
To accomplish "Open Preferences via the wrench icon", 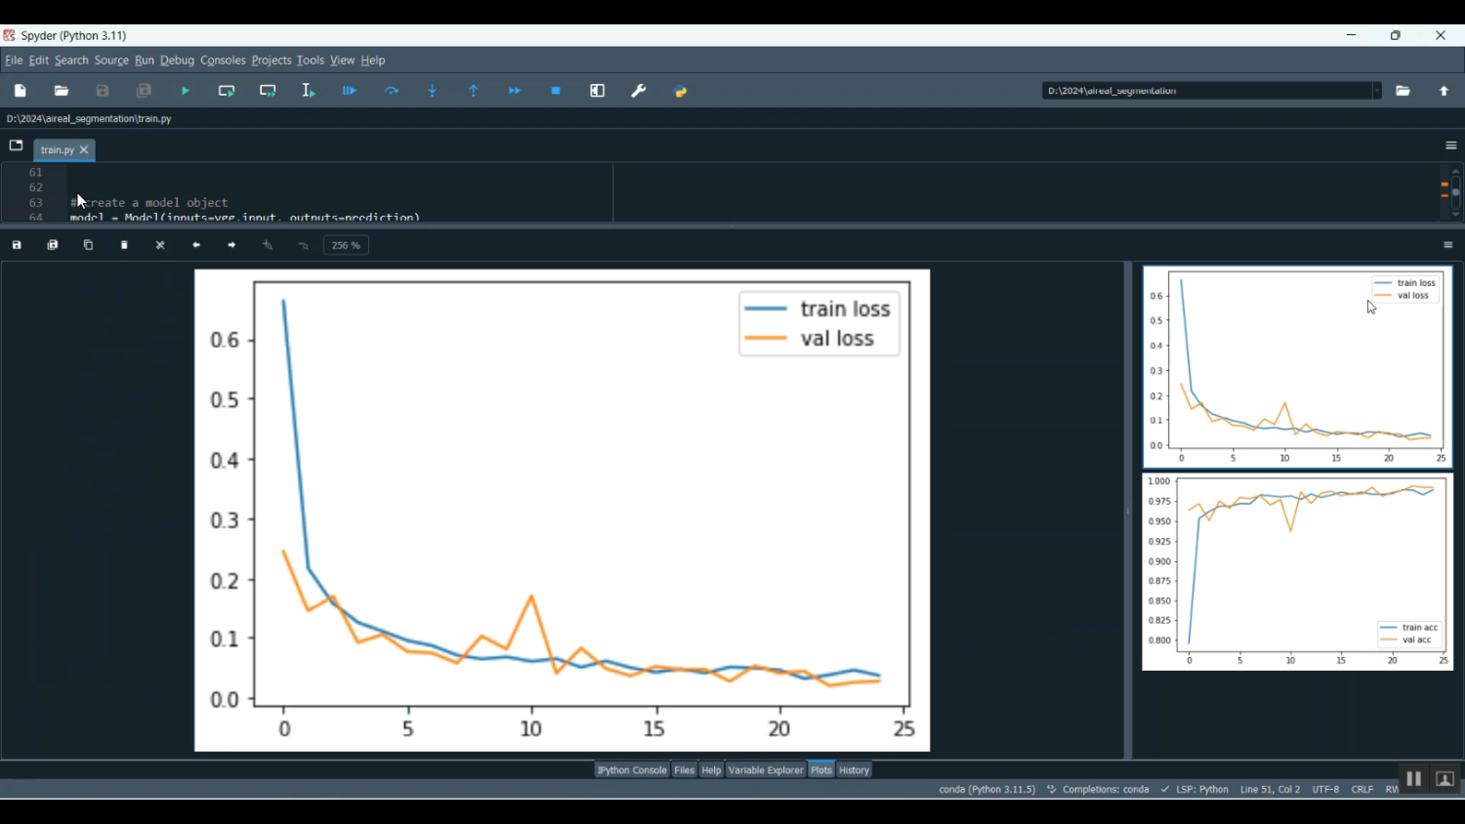I will tap(639, 91).
